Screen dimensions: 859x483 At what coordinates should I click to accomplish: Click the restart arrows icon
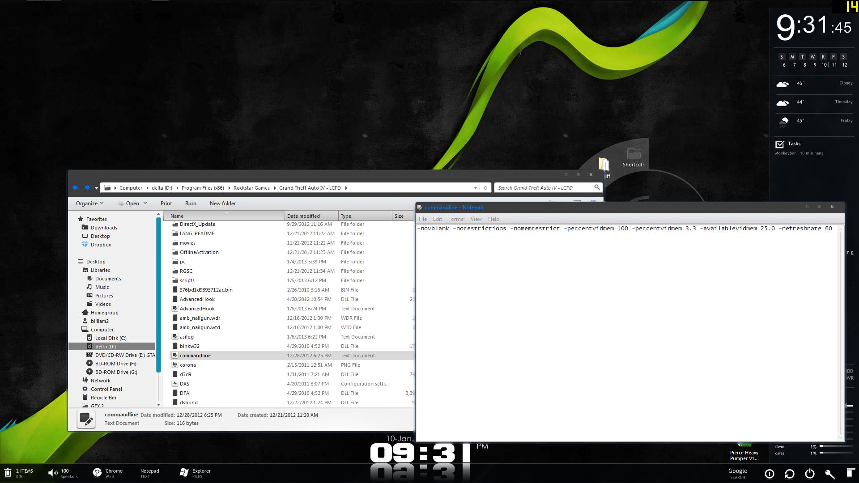coord(790,474)
